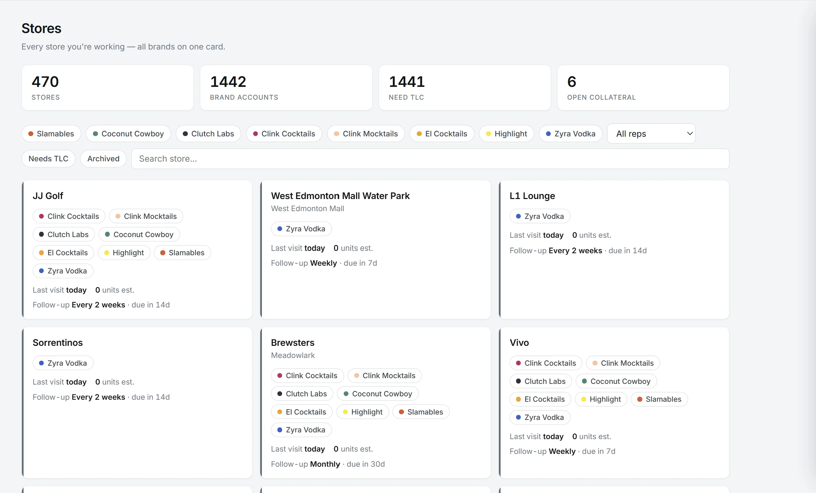Select Highlight tag on JJ Golf
Image resolution: width=816 pixels, height=493 pixels.
(x=124, y=253)
